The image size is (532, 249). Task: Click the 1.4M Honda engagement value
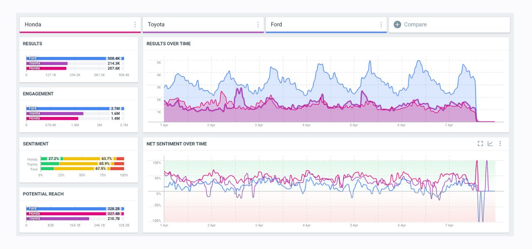tap(116, 118)
